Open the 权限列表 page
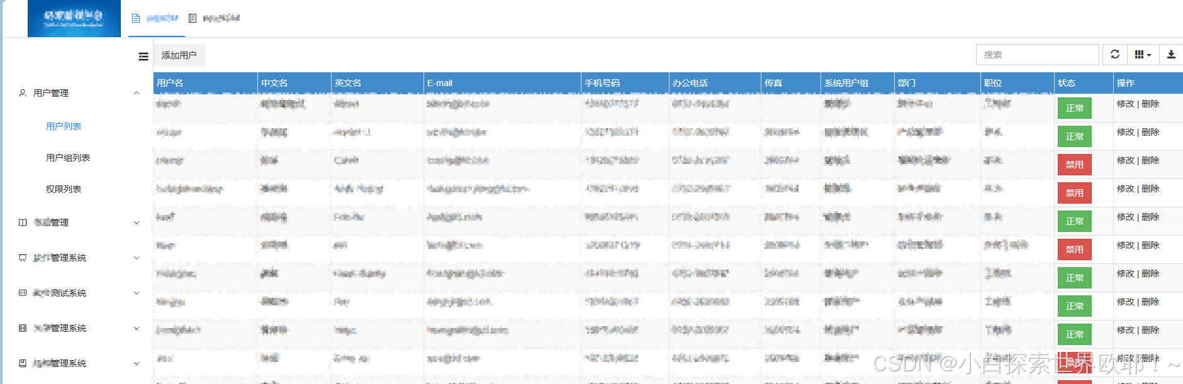The width and height of the screenshot is (1183, 384). click(x=64, y=189)
